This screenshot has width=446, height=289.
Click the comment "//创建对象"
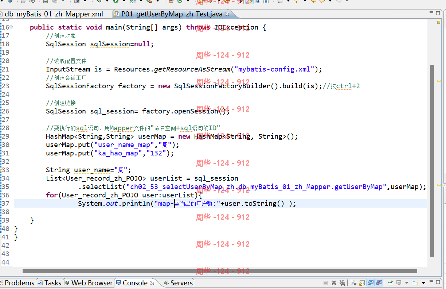point(61,36)
